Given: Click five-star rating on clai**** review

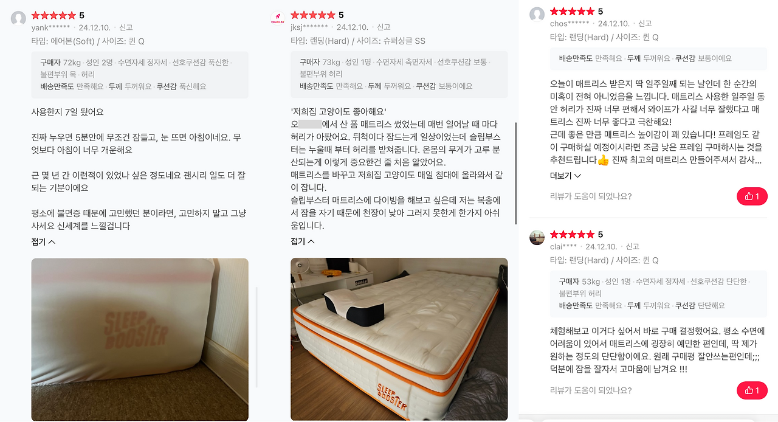Looking at the screenshot, I should coord(572,235).
